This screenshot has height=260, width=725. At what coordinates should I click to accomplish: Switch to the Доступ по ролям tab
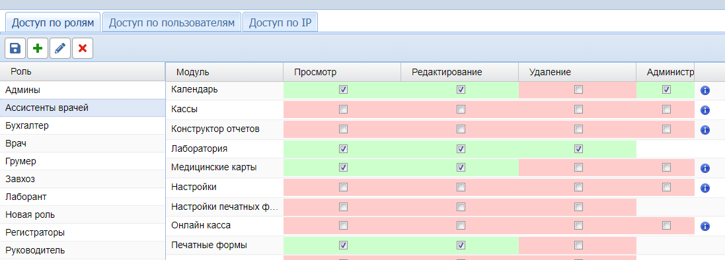53,22
